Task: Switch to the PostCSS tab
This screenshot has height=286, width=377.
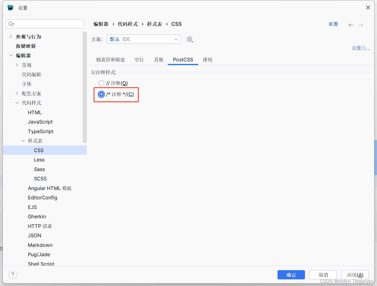Action: tap(183, 60)
